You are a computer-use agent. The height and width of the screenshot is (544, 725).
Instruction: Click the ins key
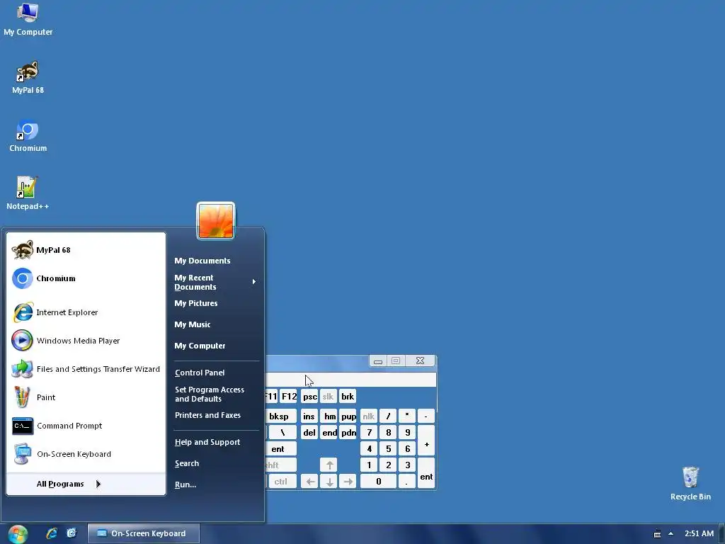pos(309,416)
